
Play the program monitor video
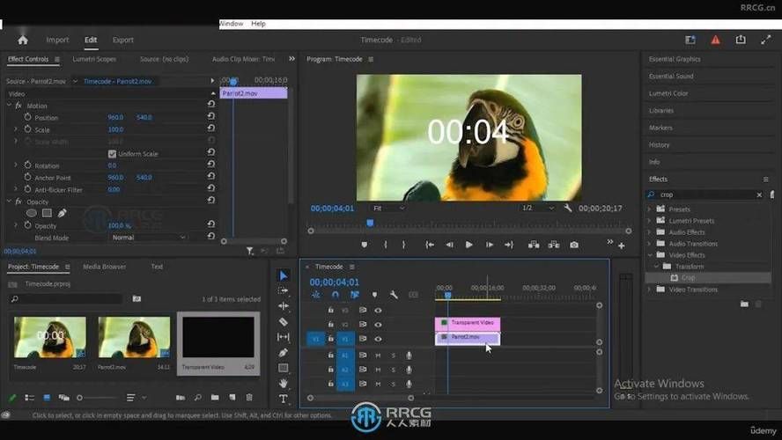468,245
